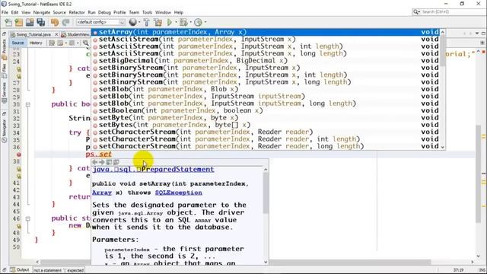The width and height of the screenshot is (487, 274).
Task: Open the Run Project dropdown arrow
Action: 176,22
